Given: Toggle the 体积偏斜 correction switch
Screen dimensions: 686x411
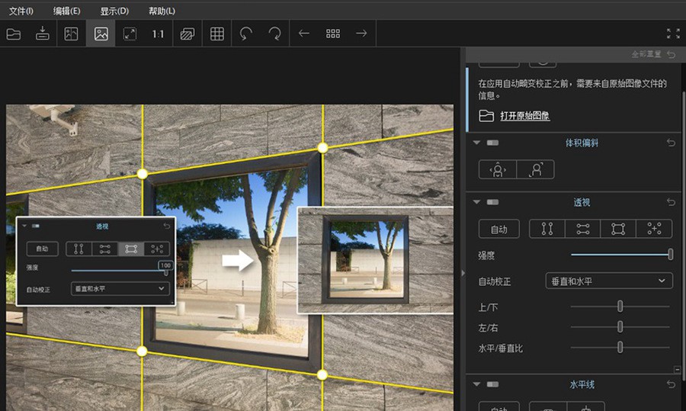Looking at the screenshot, I should point(492,143).
